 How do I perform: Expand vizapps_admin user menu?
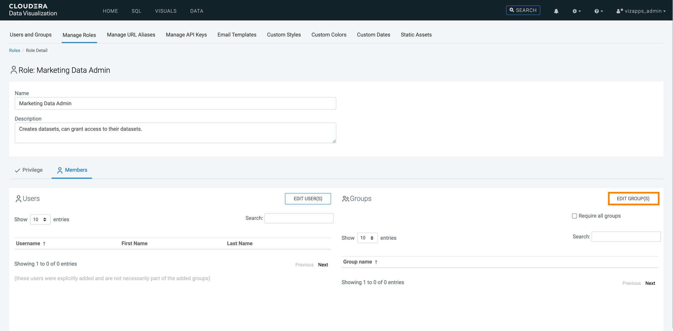pyautogui.click(x=641, y=11)
